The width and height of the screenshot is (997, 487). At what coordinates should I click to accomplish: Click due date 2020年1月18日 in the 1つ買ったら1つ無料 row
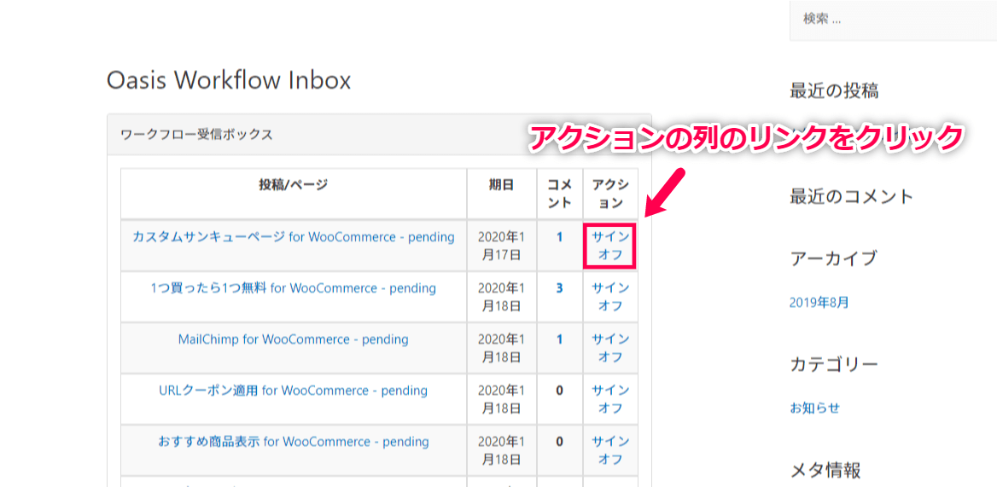click(502, 297)
